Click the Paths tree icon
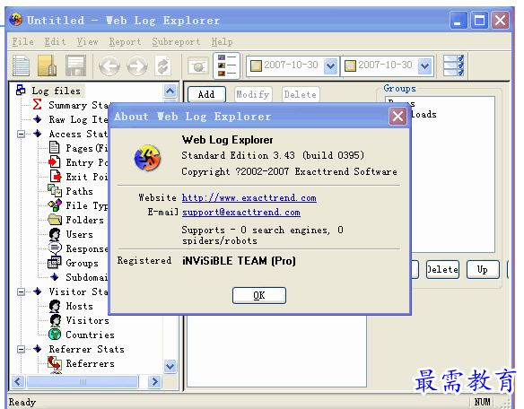This screenshot has height=409, width=524. (55, 190)
